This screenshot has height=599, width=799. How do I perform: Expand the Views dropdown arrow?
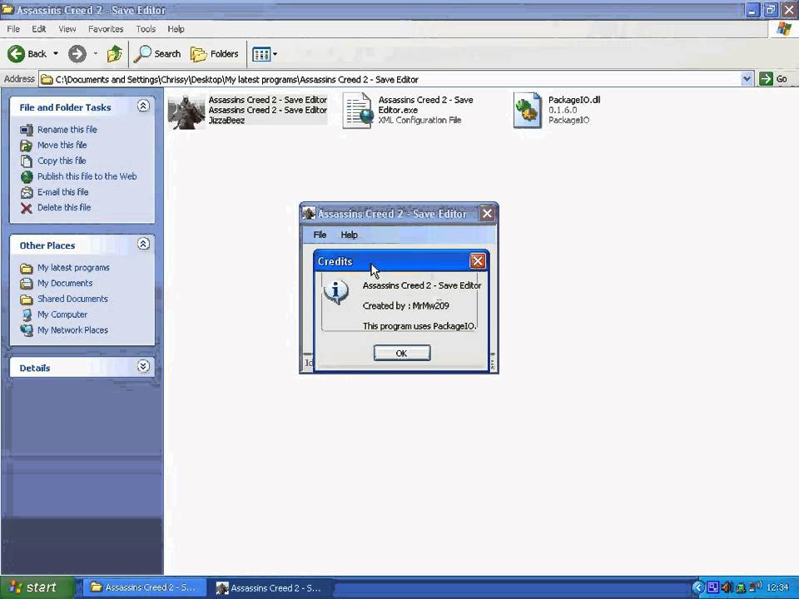[x=275, y=54]
